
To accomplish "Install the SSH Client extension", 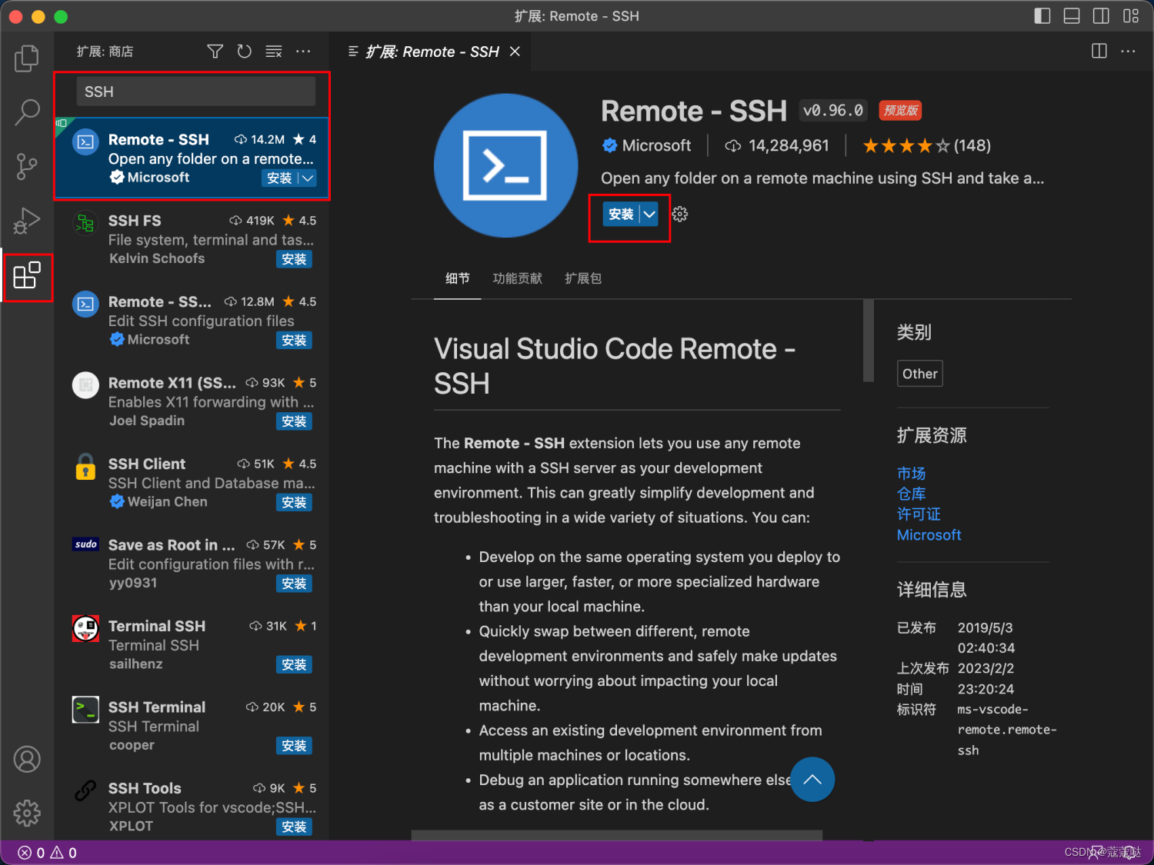I will click(294, 502).
